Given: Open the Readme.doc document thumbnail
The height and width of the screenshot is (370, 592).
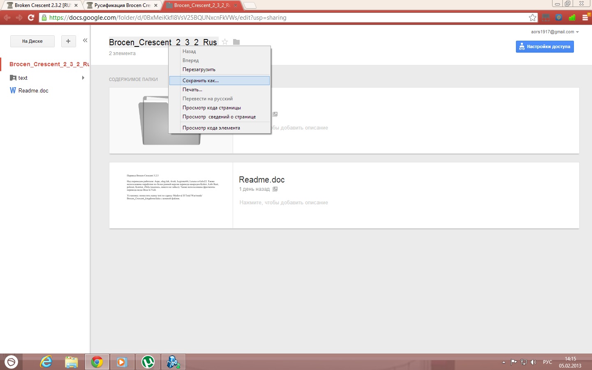Looking at the screenshot, I should point(171,195).
